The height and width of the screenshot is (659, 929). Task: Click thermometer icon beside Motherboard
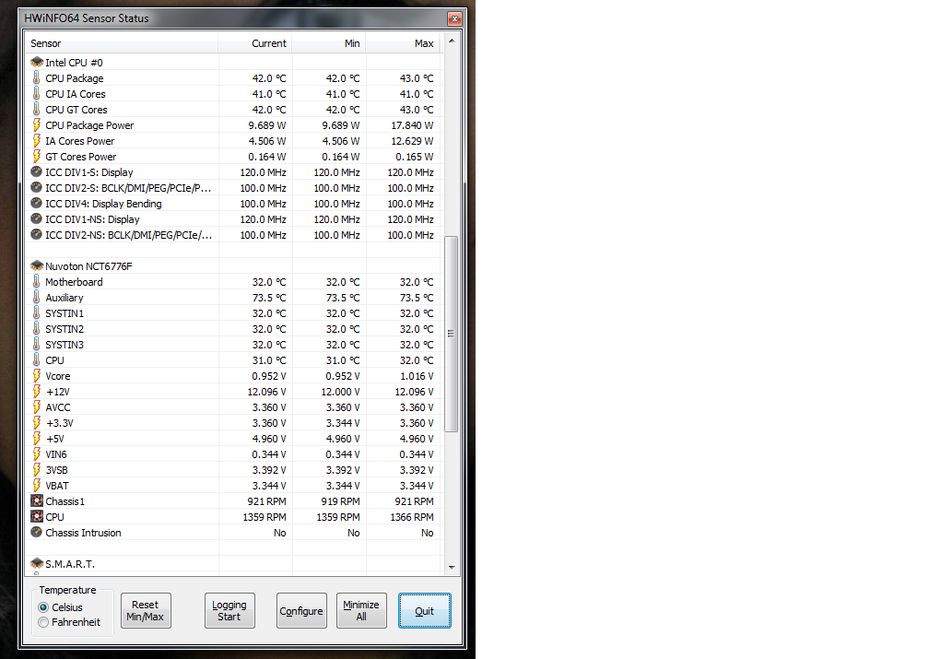[x=36, y=281]
